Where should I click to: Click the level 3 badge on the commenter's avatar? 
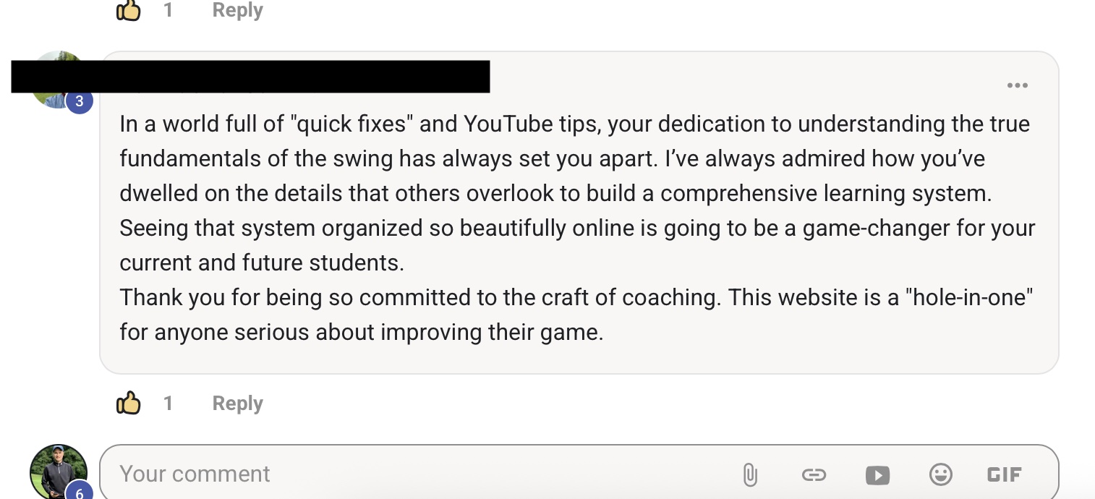(x=80, y=102)
